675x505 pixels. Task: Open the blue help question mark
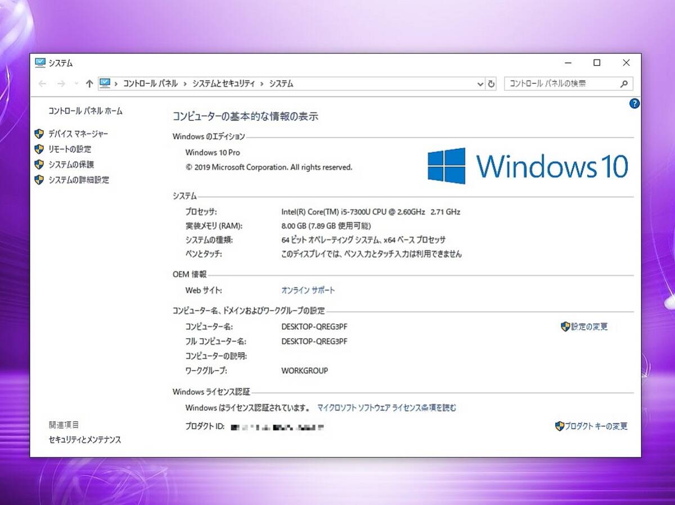pos(634,103)
